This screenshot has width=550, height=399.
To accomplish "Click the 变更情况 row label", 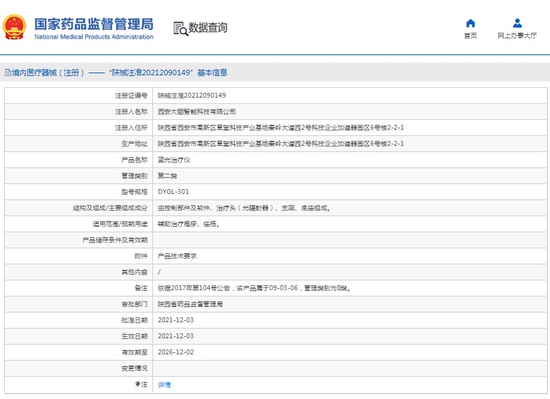I will 134,368.
